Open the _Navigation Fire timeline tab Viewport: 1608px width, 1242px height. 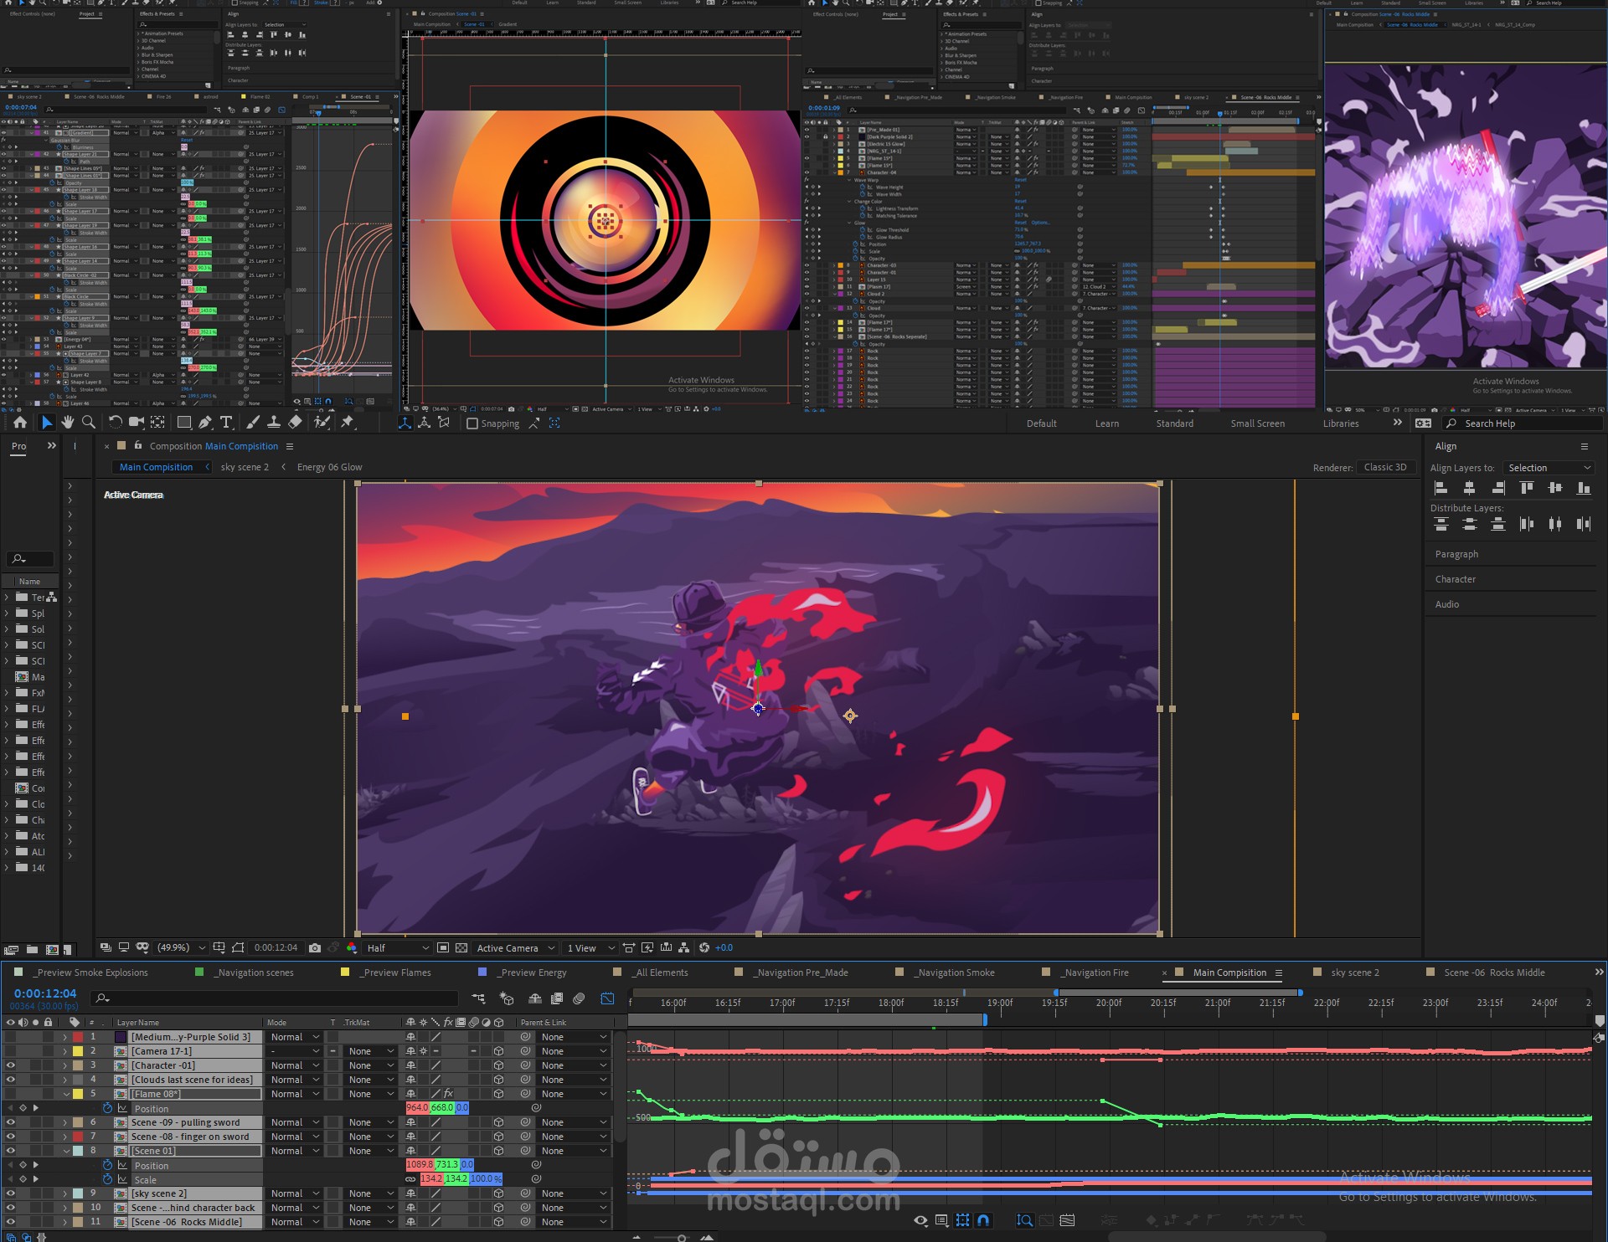click(x=1095, y=973)
